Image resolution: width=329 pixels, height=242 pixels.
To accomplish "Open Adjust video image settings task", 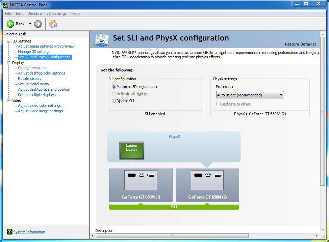I will 40,111.
